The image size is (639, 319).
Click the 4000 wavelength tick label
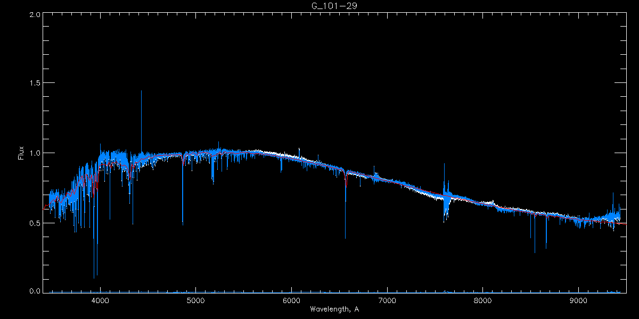coord(100,299)
